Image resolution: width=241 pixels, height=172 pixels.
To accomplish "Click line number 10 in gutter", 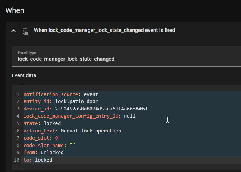I will [x=16, y=160].
